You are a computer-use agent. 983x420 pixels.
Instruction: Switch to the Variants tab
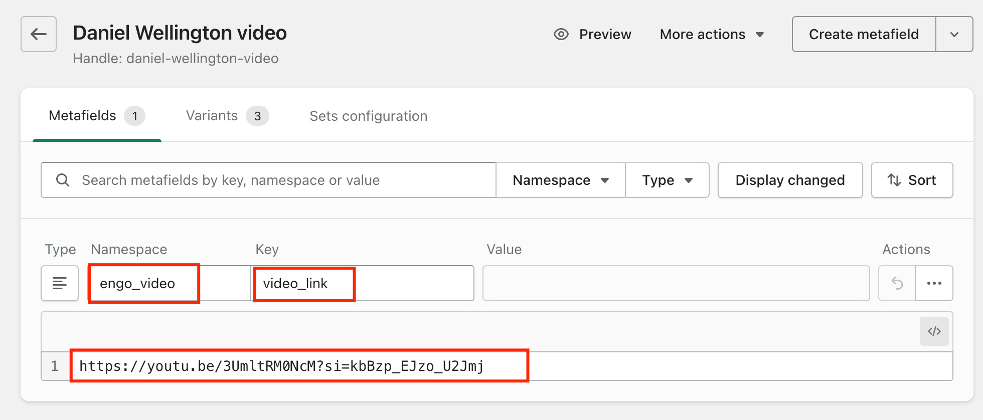[x=227, y=116]
